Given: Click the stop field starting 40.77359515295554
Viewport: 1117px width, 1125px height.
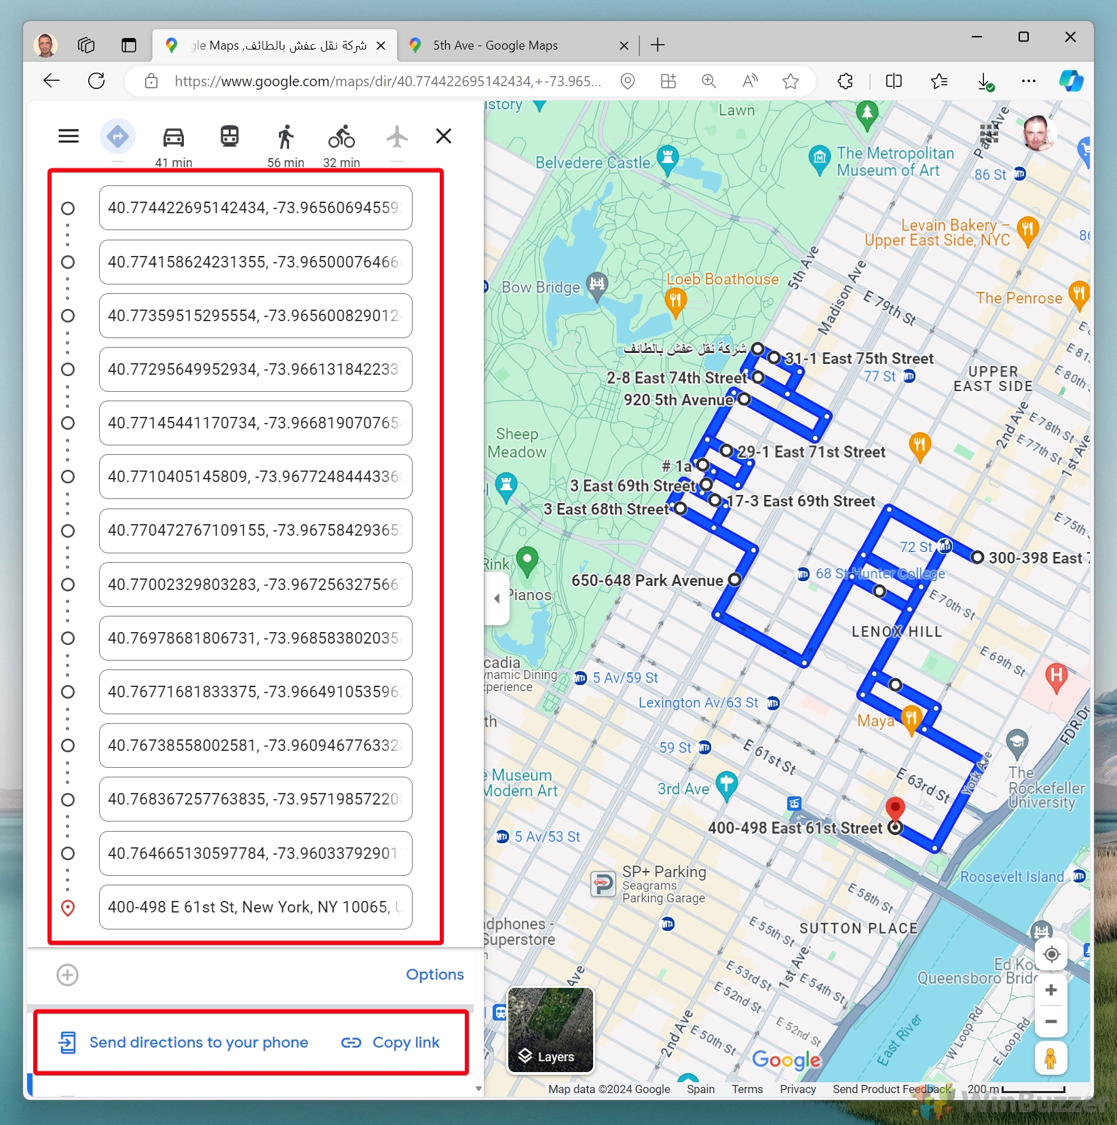Looking at the screenshot, I should (256, 316).
